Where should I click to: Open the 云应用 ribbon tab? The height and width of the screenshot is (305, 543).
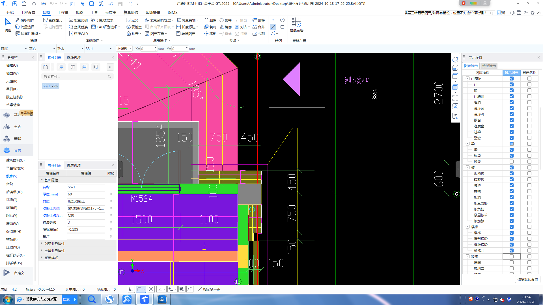pyautogui.click(x=111, y=12)
